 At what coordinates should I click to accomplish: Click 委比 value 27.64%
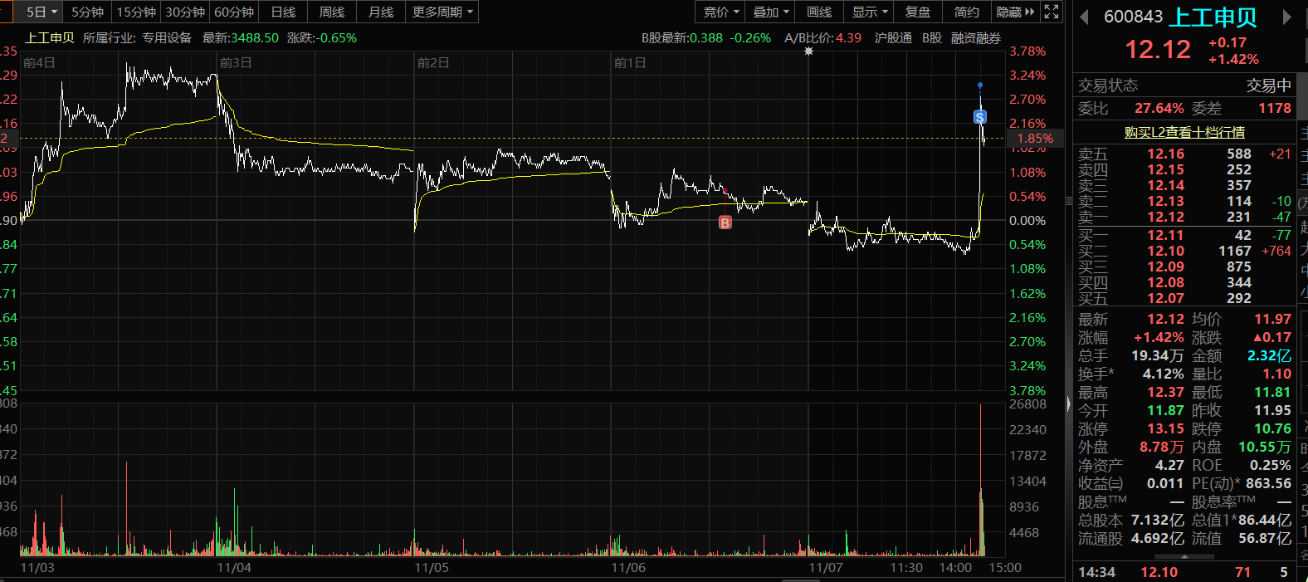(x=1159, y=108)
